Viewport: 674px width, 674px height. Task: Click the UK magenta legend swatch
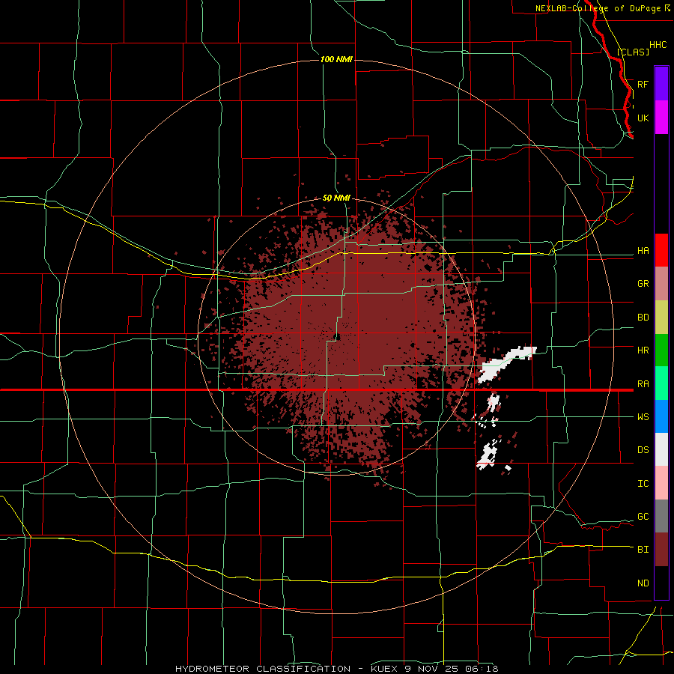click(661, 118)
